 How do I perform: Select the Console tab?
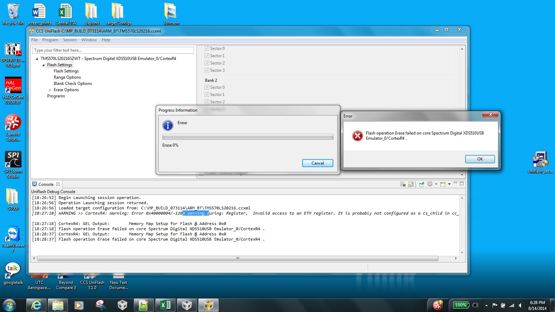click(46, 184)
